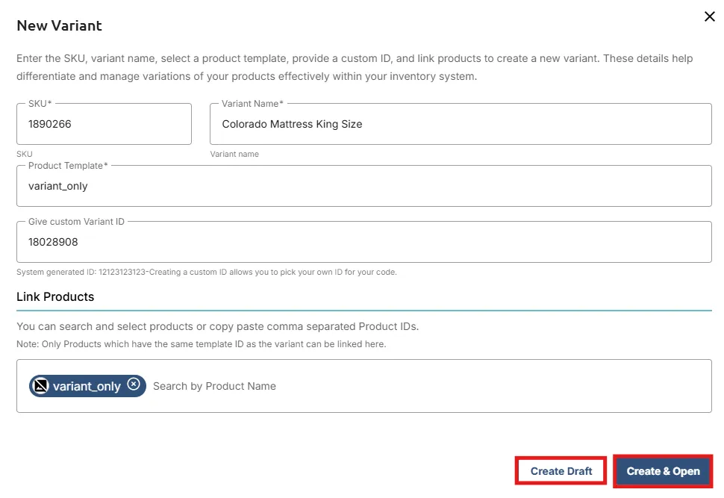Click the Give custom Variant ID label
724x498 pixels.
point(76,221)
